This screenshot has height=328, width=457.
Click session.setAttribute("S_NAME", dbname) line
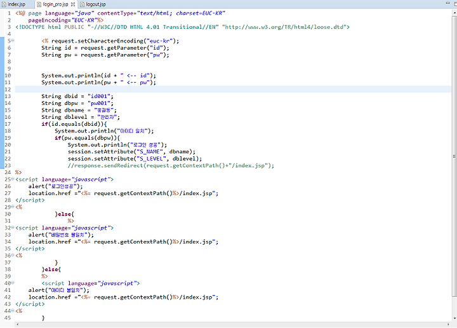coord(131,152)
